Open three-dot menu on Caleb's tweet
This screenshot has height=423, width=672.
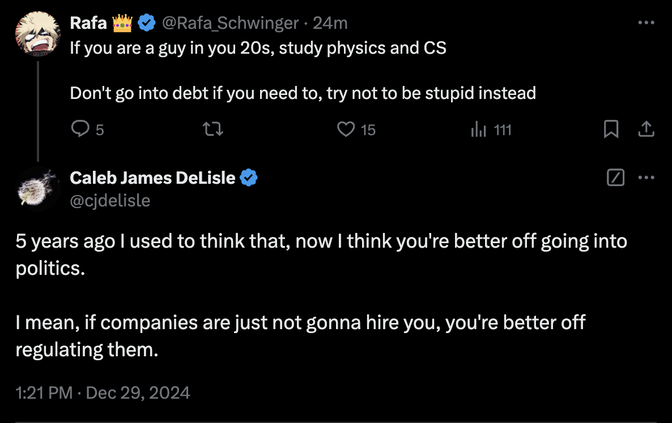click(647, 178)
